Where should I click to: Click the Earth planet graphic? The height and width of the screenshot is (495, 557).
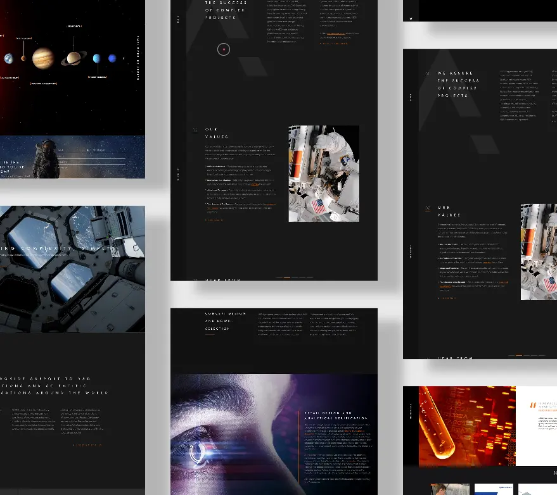pos(9,59)
